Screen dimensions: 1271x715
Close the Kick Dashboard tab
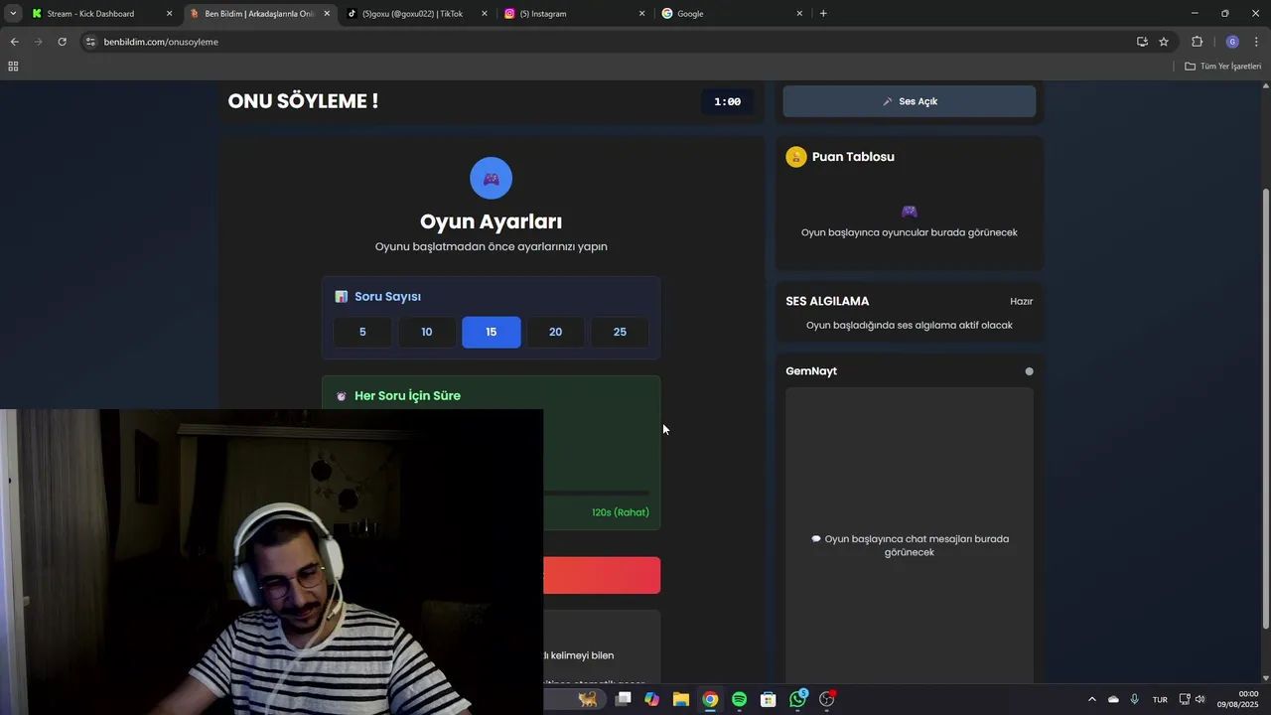[169, 14]
